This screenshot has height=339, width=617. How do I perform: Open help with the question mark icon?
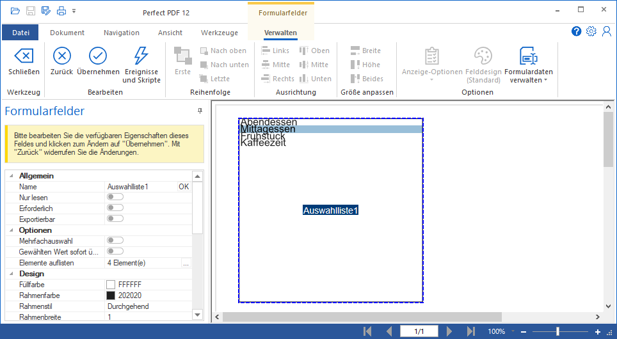point(577,31)
